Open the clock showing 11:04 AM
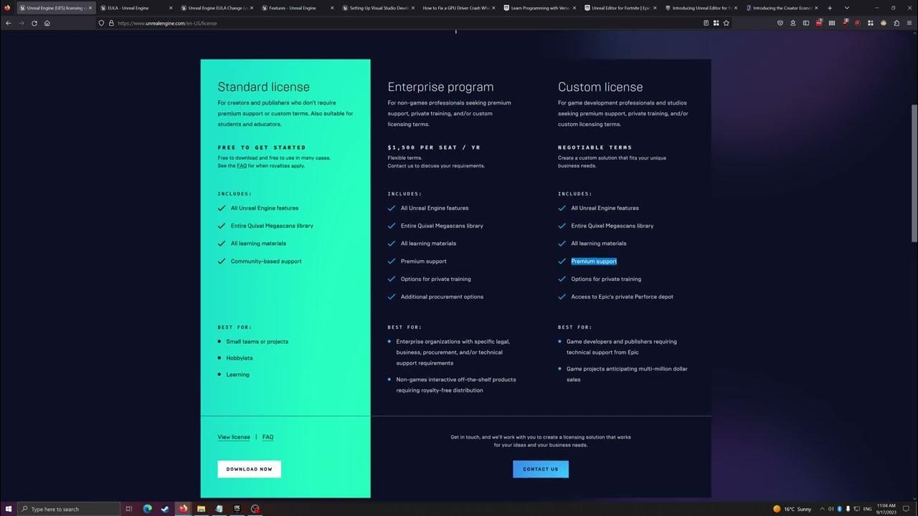 click(x=886, y=509)
